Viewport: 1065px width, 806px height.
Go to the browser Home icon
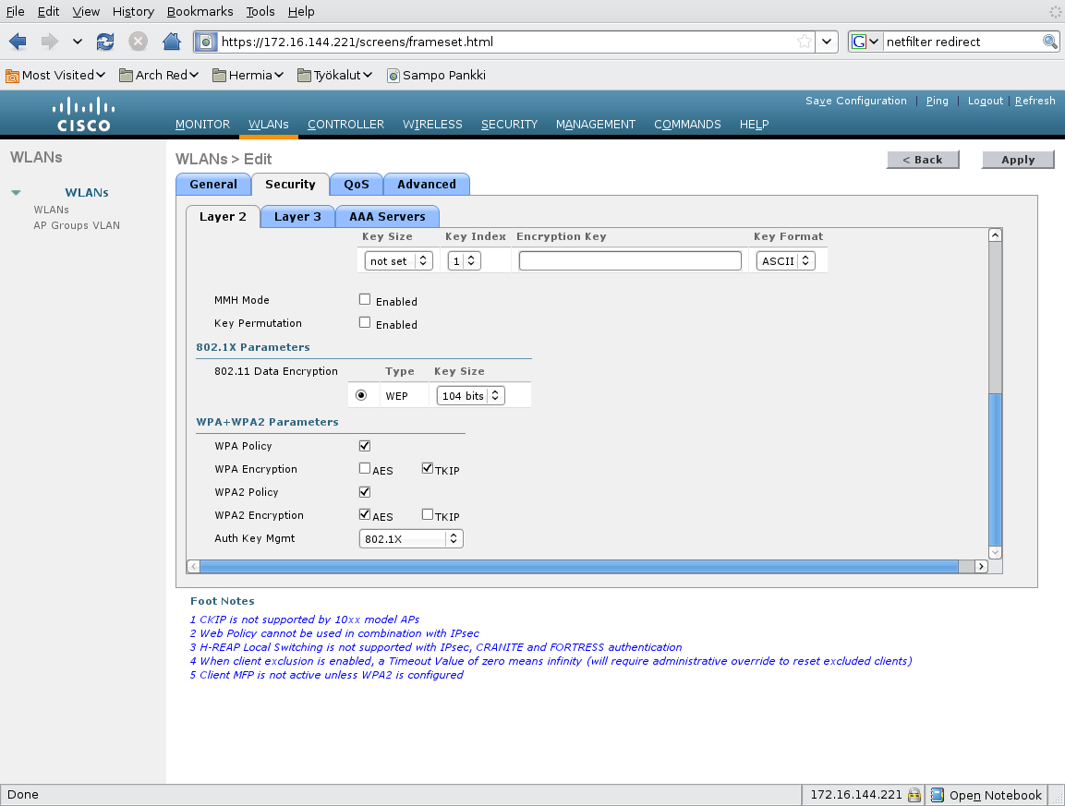(171, 42)
